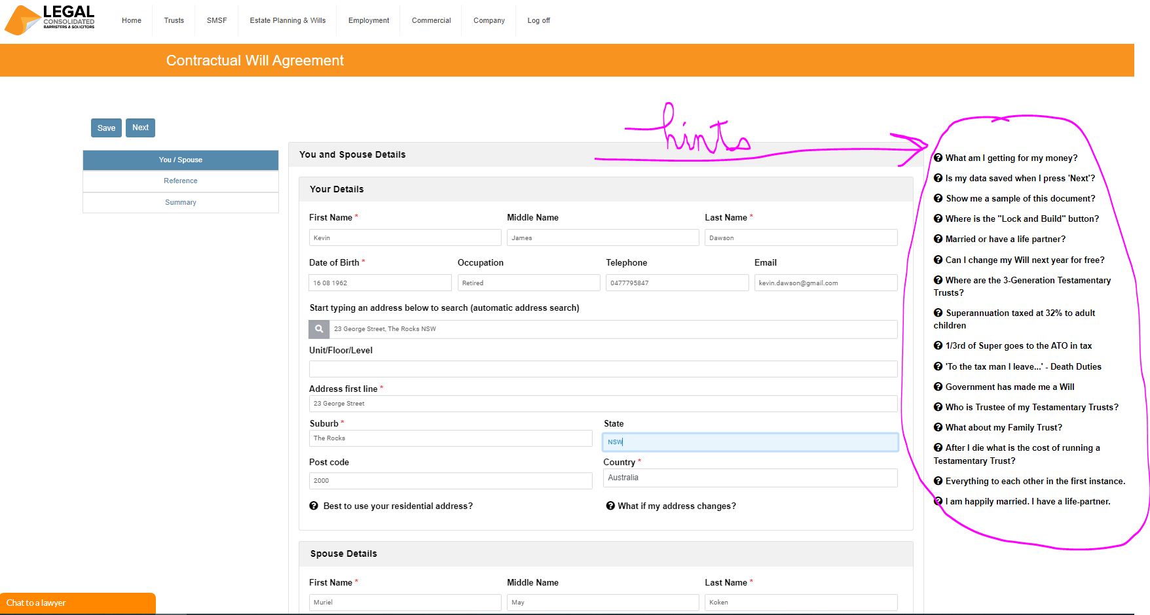Select the Reference tab in sidebar
This screenshot has height=615, width=1150.
pos(181,181)
